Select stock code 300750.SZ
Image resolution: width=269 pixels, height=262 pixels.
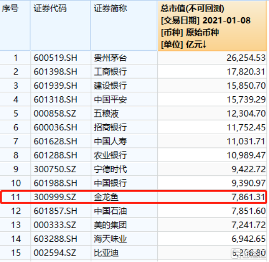(x=55, y=169)
